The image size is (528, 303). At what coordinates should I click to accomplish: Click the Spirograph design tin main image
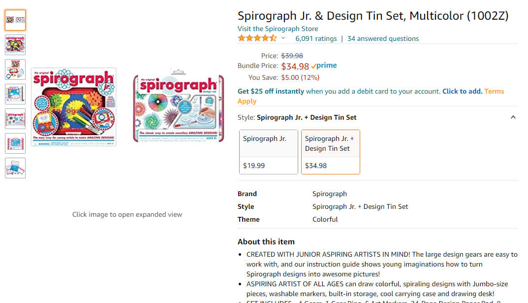coord(179,105)
